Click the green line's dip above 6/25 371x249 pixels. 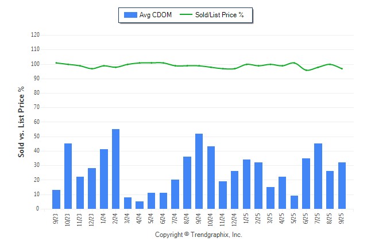[x=307, y=70]
